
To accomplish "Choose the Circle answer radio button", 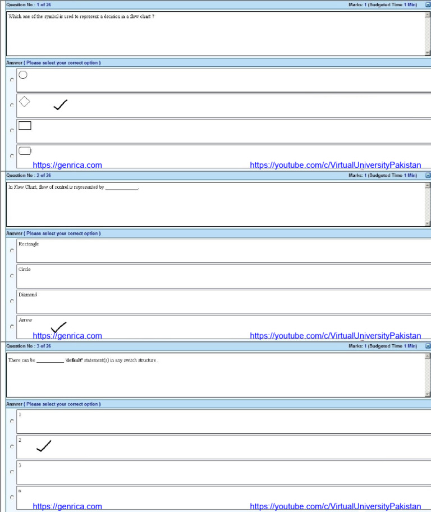I will click(12, 276).
